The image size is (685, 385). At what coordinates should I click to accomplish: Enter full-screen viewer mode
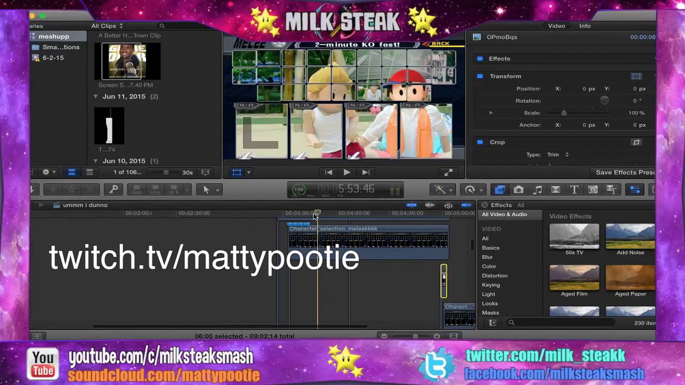[448, 172]
